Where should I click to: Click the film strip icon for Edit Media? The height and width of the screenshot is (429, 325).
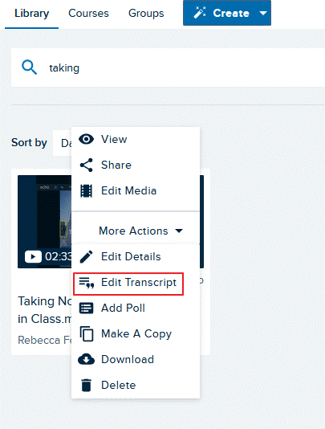coord(86,190)
